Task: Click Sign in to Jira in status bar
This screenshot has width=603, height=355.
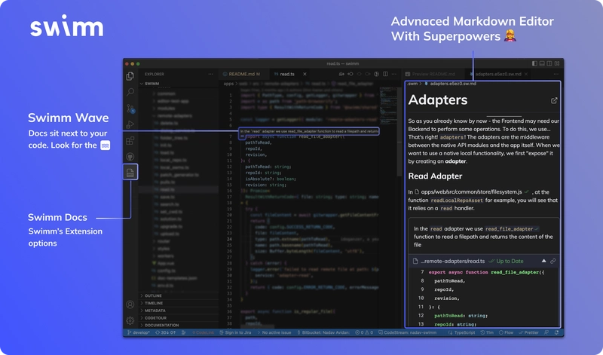Action: coord(235,332)
